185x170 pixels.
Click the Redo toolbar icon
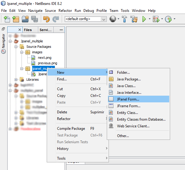pyautogui.click(x=55, y=19)
